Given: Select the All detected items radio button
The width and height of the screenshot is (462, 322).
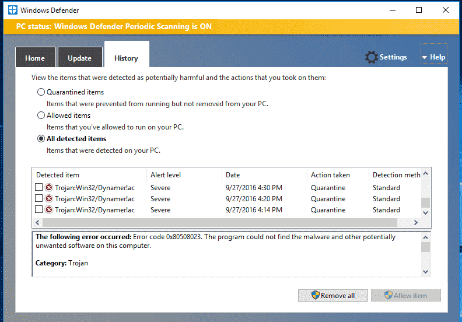Looking at the screenshot, I should pyautogui.click(x=41, y=138).
